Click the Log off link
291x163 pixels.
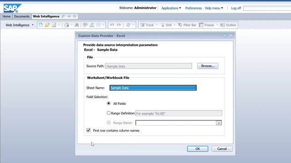pyautogui.click(x=236, y=8)
